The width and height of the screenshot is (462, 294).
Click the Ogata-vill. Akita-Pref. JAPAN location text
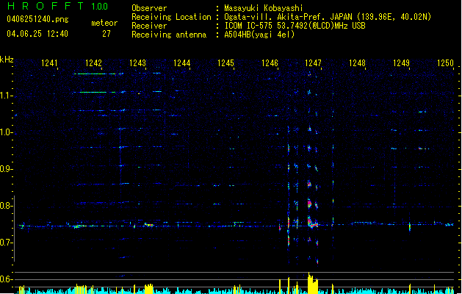328,17
